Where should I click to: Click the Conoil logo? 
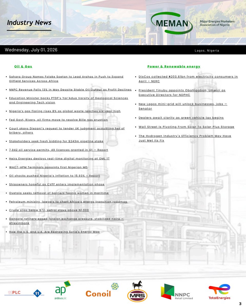(102, 291)
